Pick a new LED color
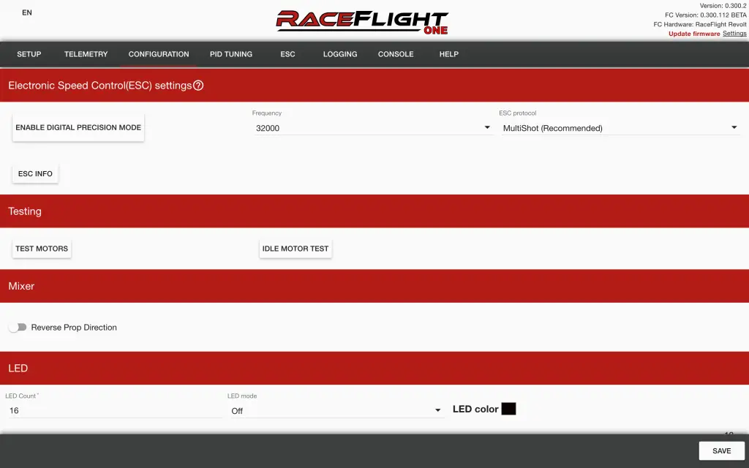This screenshot has width=749, height=468. coord(508,409)
